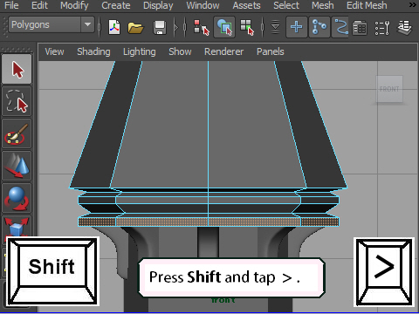
Task: Activate the Rotate tool
Action: pos(17,198)
